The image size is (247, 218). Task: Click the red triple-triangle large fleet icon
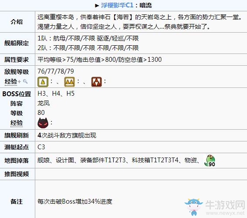(96, 82)
